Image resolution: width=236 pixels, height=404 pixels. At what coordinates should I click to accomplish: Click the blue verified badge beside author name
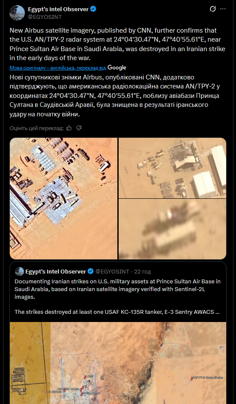(93, 9)
